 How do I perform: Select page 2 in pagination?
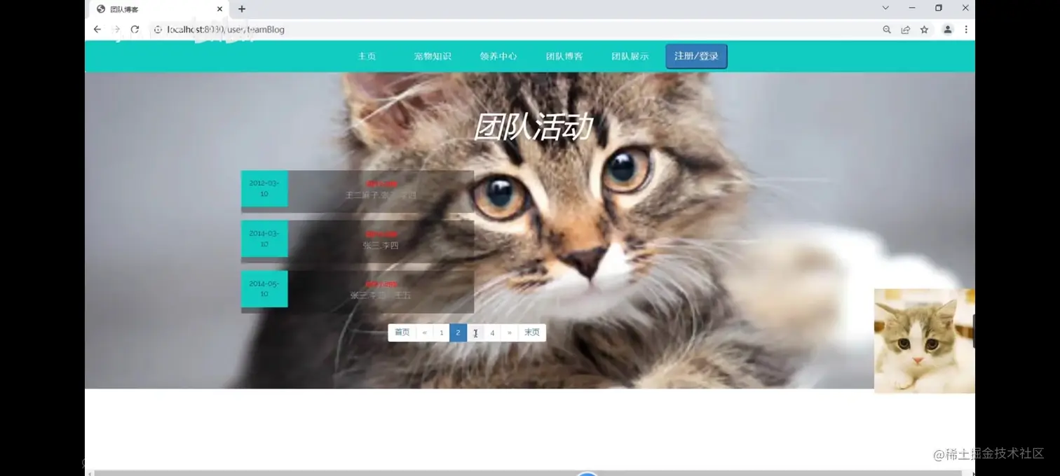(458, 332)
